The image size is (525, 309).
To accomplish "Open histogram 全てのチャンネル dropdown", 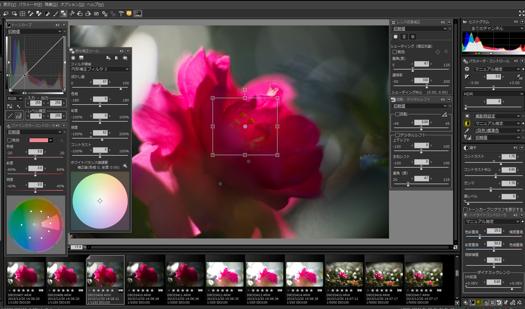I will [497, 28].
